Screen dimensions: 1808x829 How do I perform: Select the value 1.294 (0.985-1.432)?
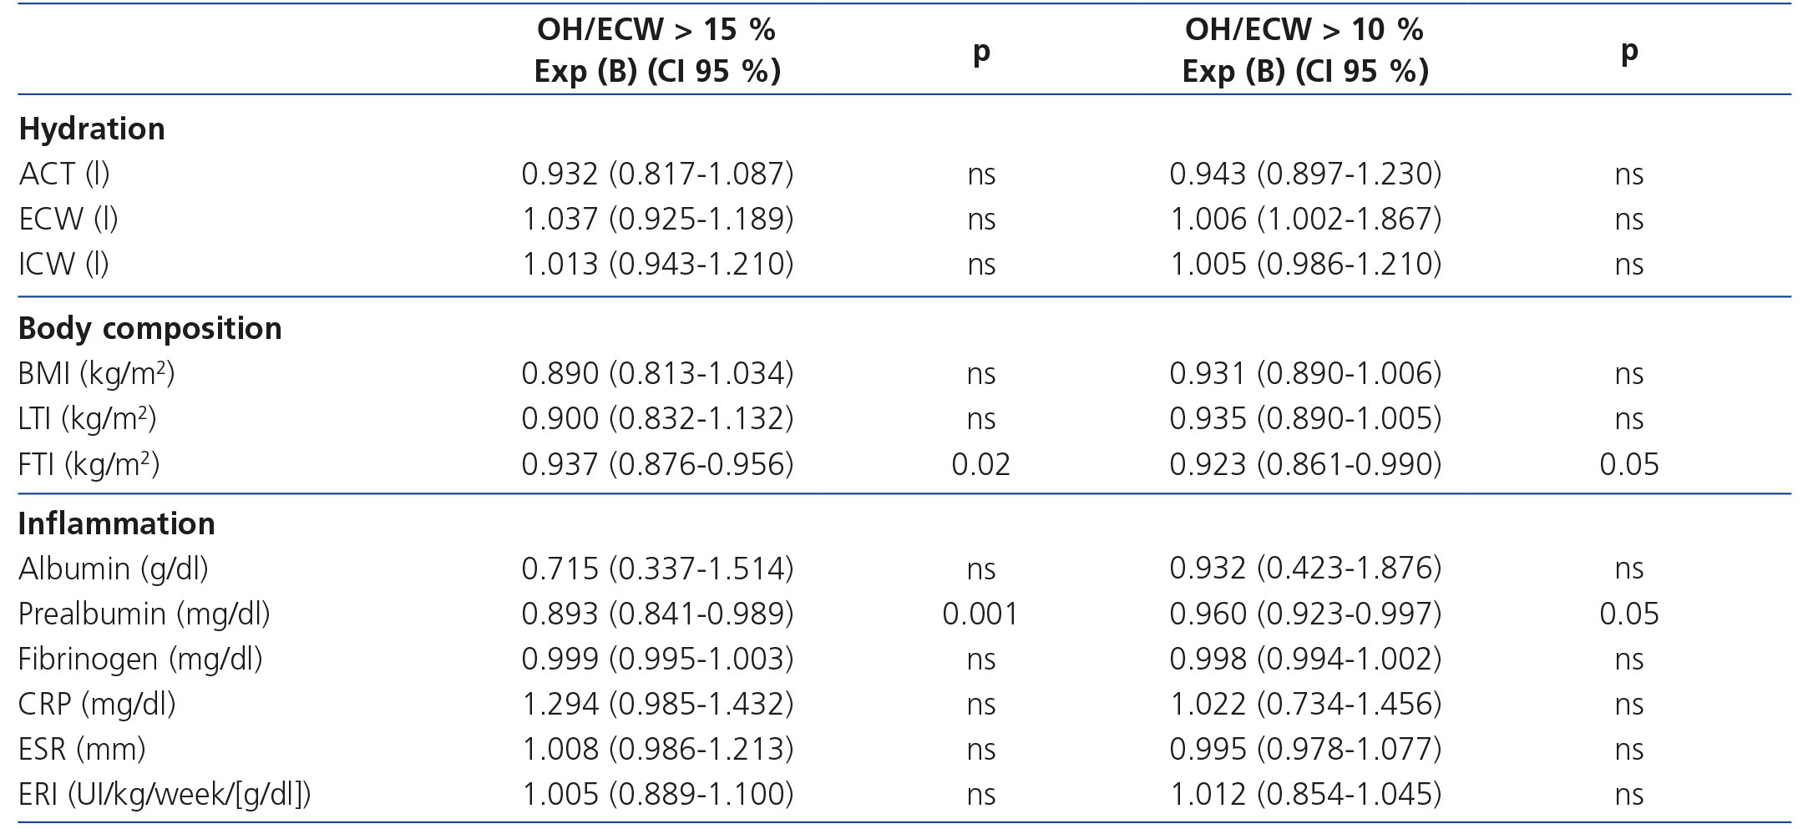pos(657,705)
